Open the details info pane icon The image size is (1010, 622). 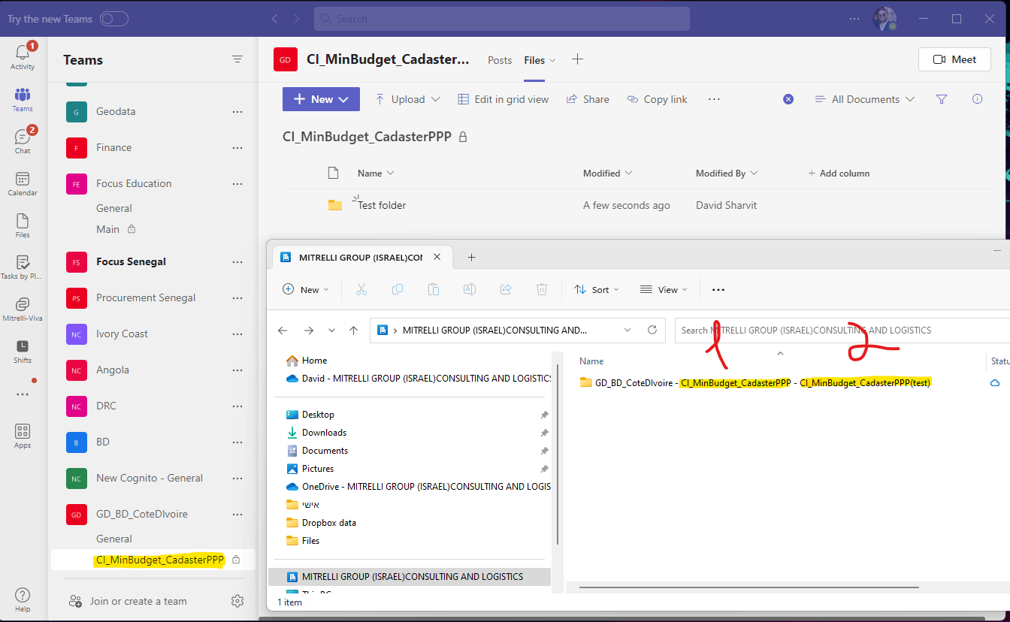click(978, 99)
